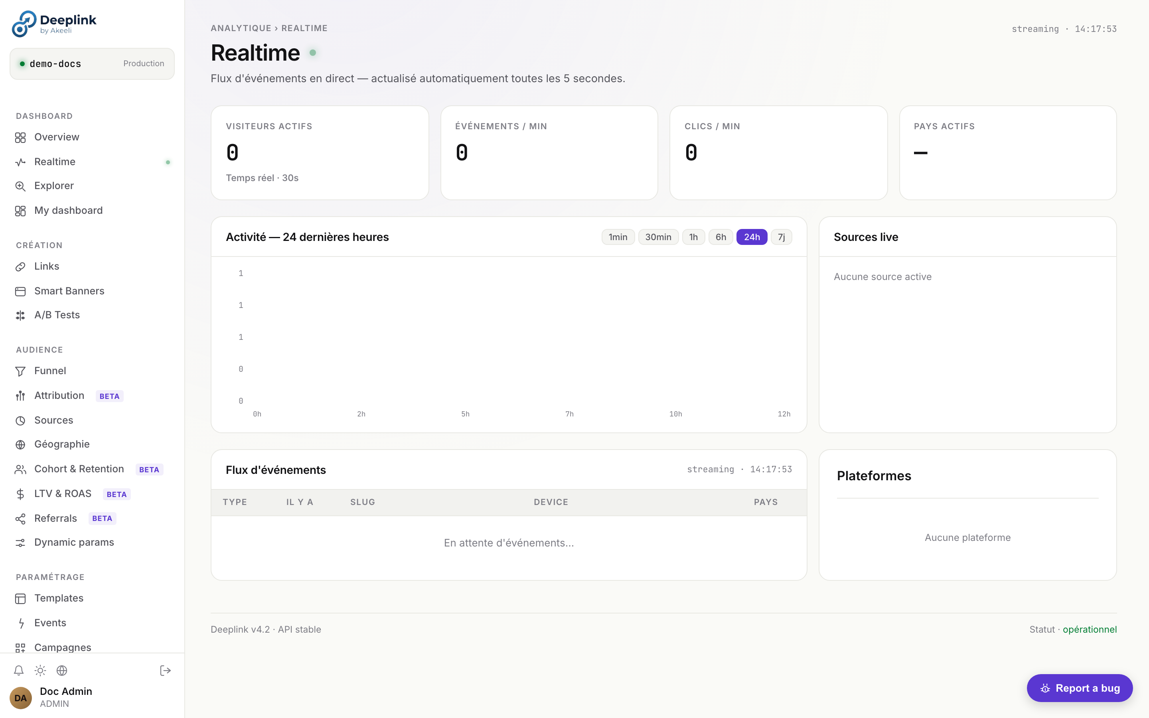Click the Deeplink logo icon
This screenshot has height=718, width=1149.
[24, 24]
